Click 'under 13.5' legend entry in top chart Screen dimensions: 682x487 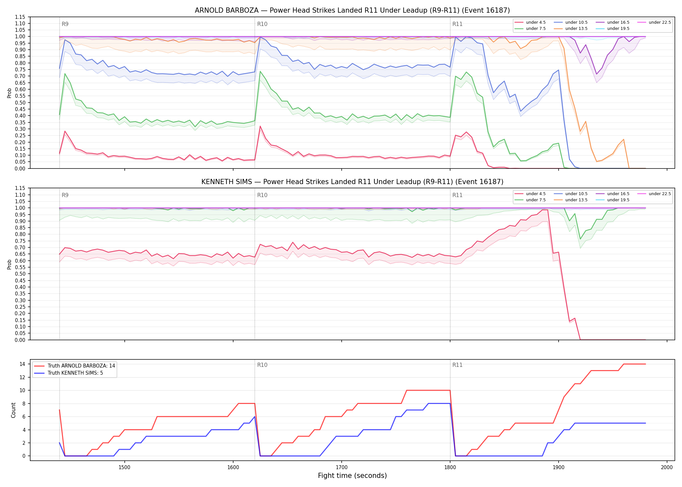tap(571, 29)
